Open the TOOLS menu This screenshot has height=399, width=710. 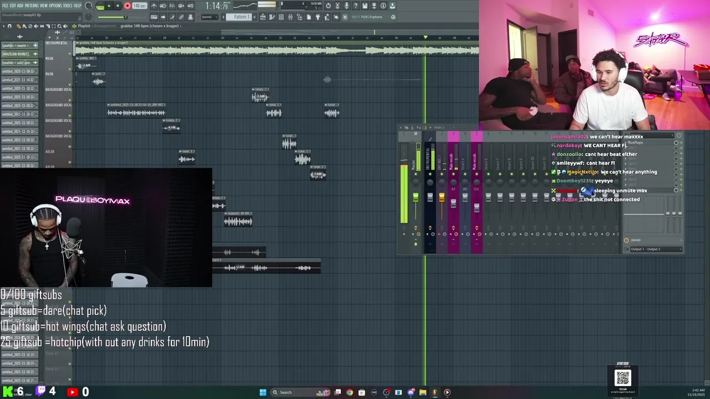point(68,6)
